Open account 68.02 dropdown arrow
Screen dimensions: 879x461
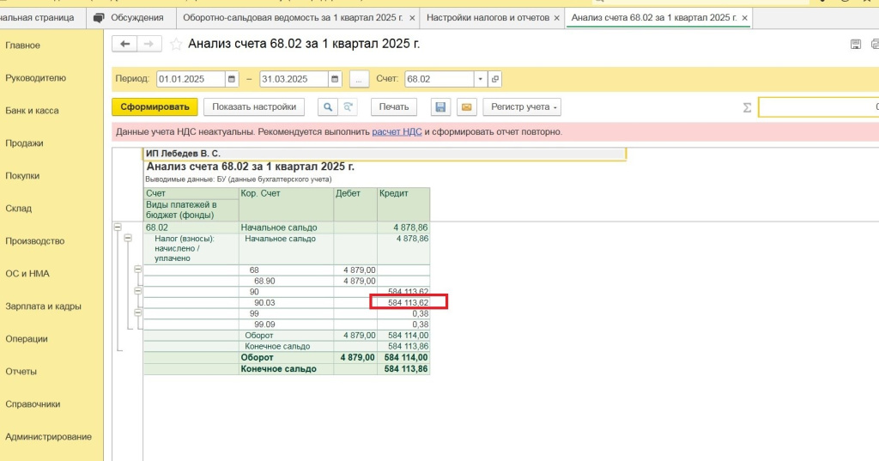(481, 79)
